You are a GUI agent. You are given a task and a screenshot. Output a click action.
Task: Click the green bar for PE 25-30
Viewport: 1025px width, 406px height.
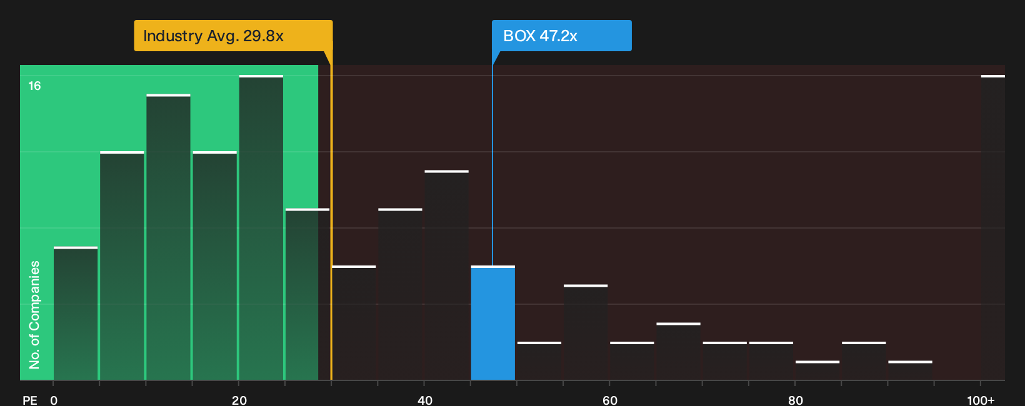(307, 294)
